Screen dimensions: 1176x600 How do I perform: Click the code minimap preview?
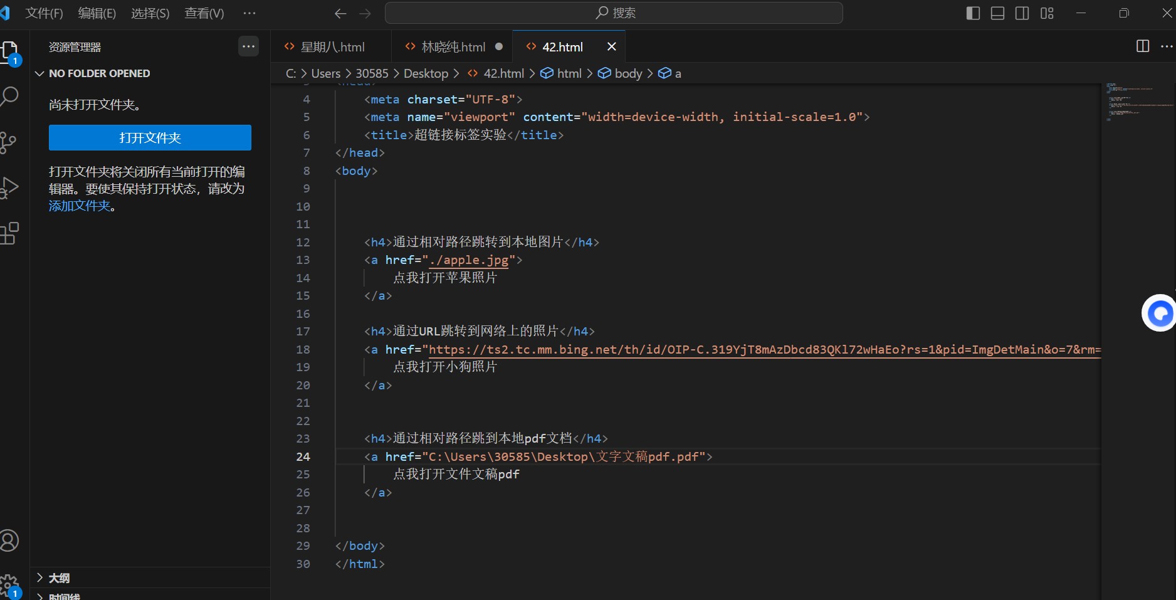pos(1138,102)
